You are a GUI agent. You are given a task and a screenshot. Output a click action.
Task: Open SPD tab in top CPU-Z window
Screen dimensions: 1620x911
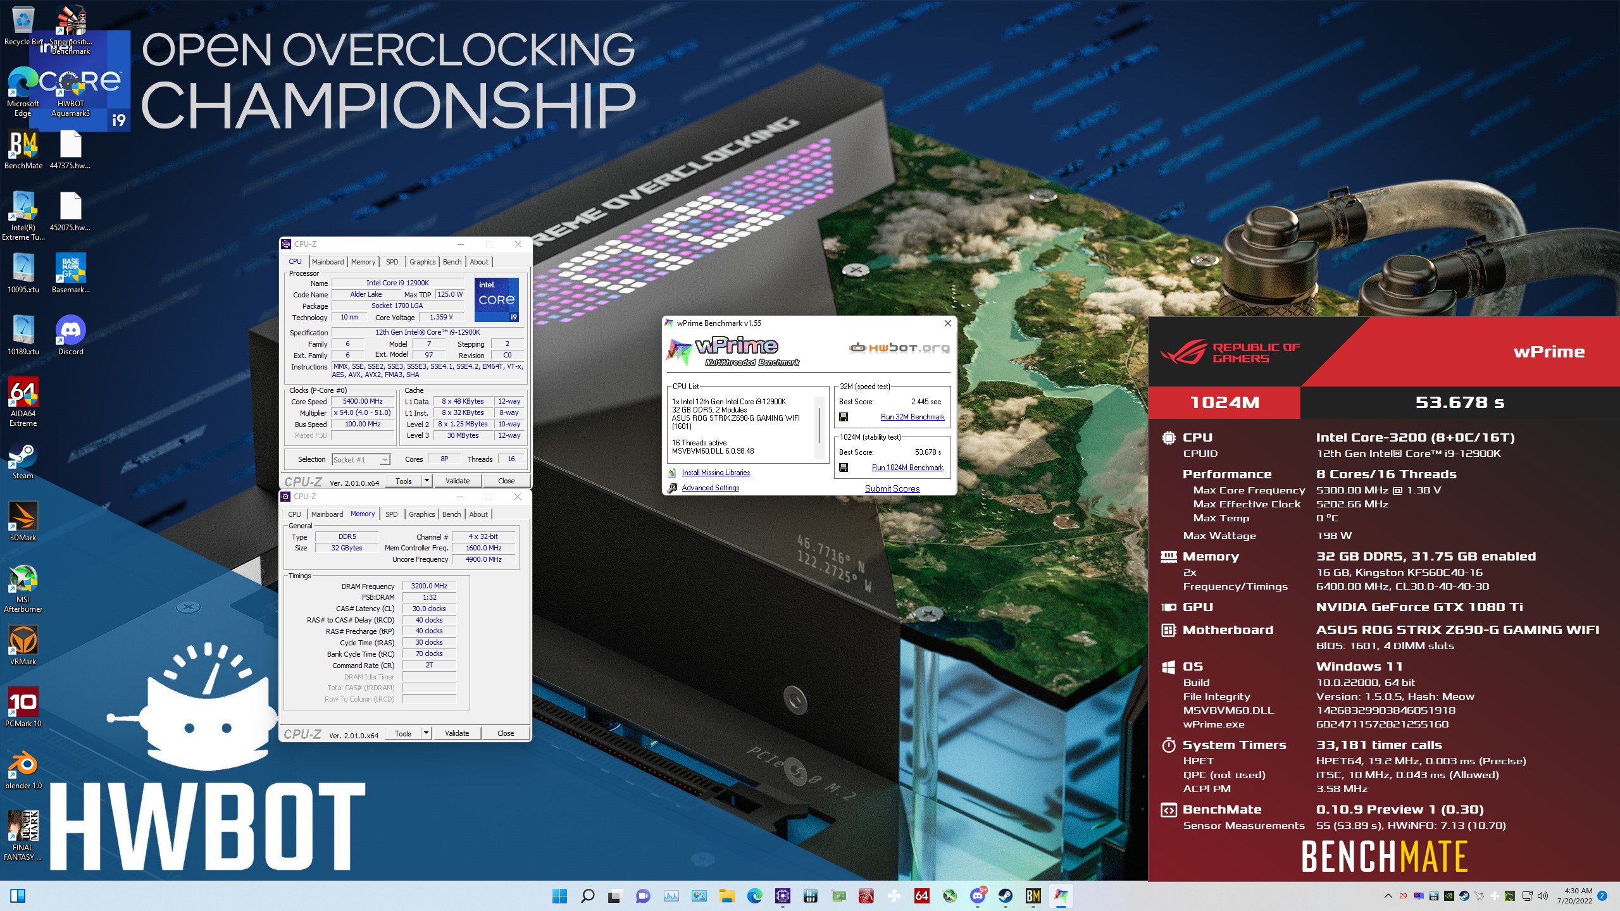tap(392, 262)
